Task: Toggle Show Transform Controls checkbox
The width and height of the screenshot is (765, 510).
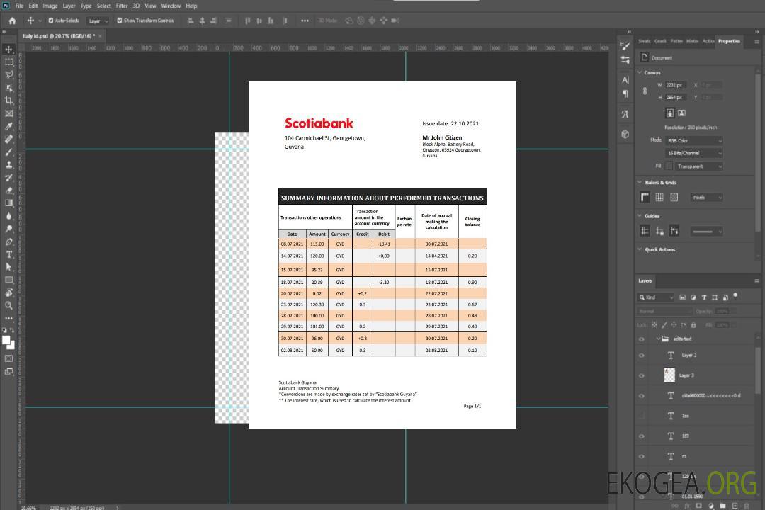Action: [x=120, y=21]
